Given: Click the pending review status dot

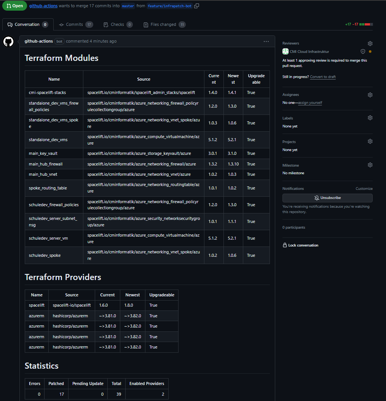Looking at the screenshot, I should pyautogui.click(x=370, y=52).
